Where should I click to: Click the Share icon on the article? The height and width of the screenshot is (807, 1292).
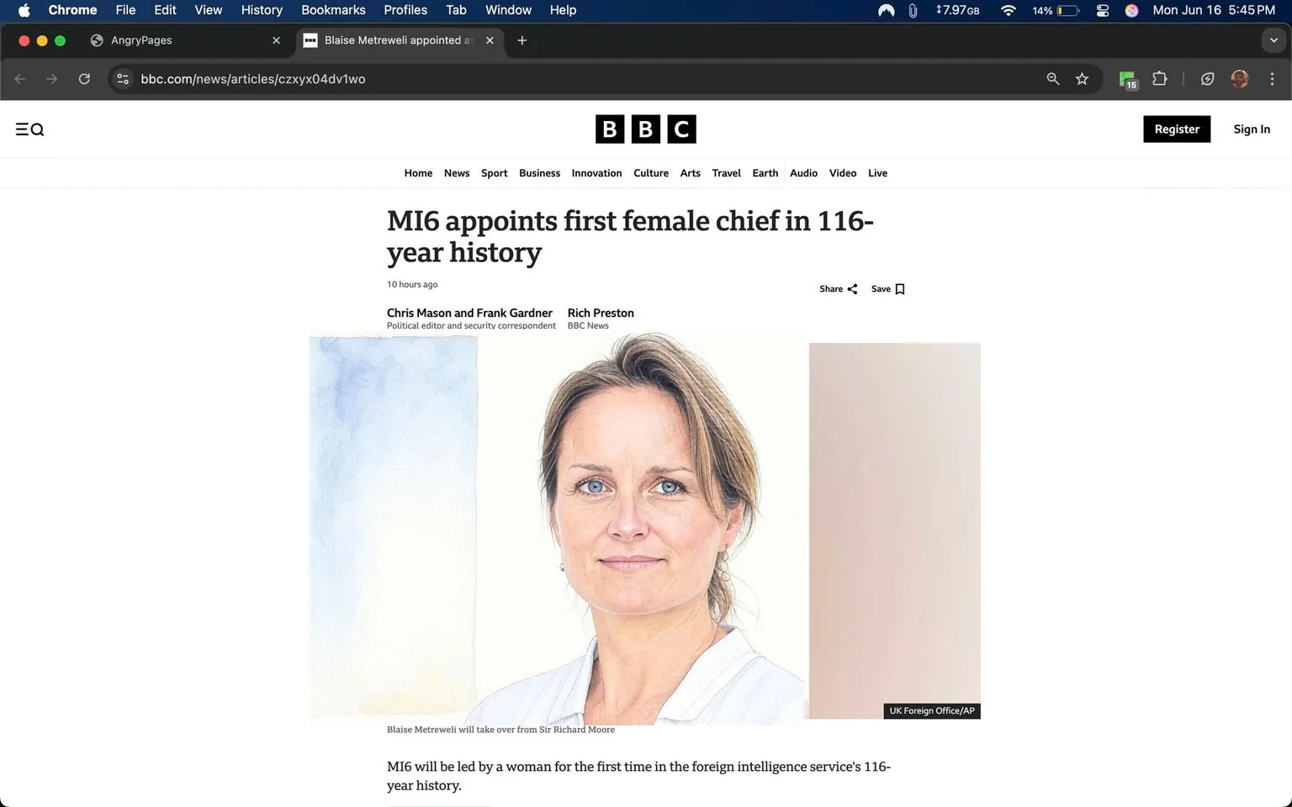tap(851, 288)
